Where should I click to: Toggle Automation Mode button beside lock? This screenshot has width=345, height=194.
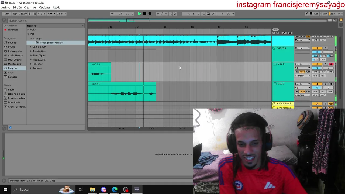click(284, 33)
